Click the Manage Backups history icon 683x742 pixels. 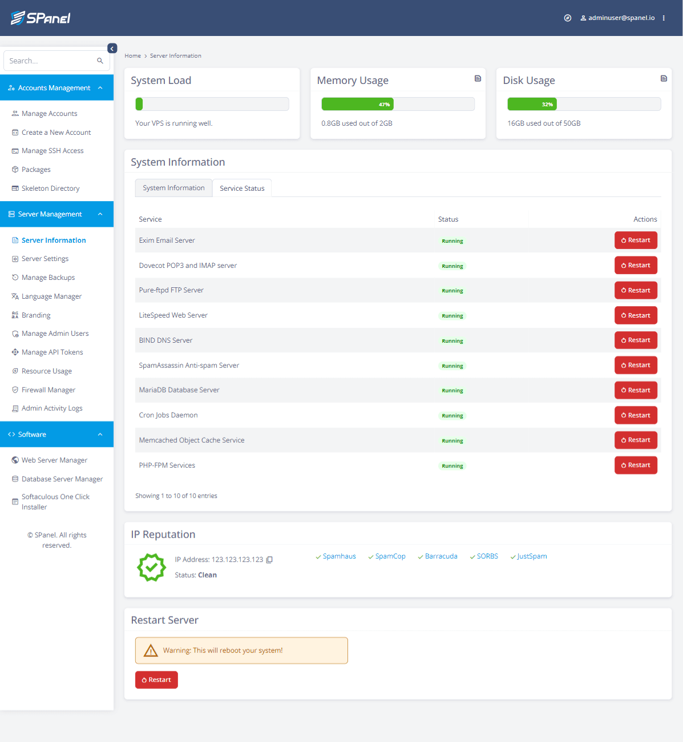[x=15, y=277]
